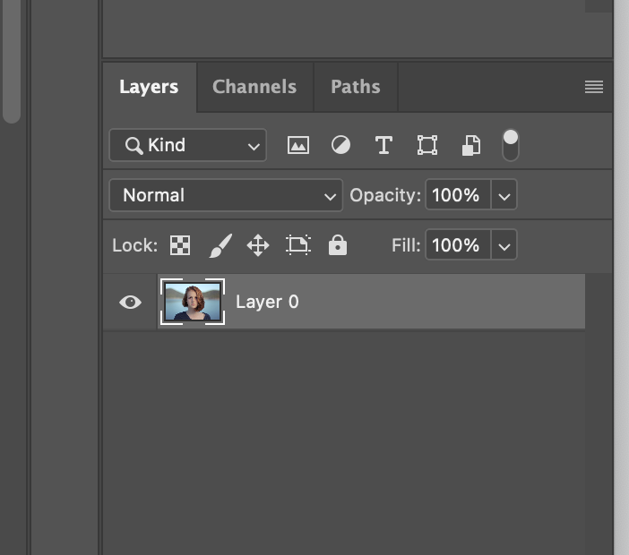Lock all padlock icon
Image resolution: width=629 pixels, height=555 pixels.
click(x=338, y=245)
